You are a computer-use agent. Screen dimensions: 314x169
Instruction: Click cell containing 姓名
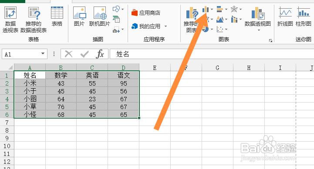click(30, 75)
